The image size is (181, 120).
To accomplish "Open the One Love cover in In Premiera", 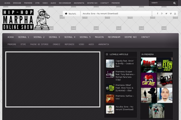I will click(148, 80).
